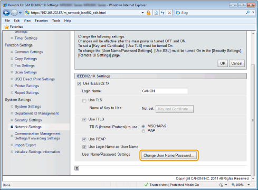Toggle the Use TTLS checkbox
Image resolution: width=258 pixels, height=190 pixels.
[84, 119]
